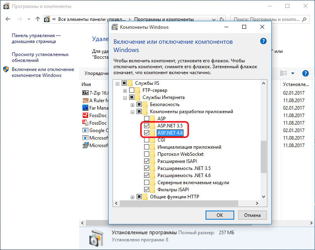Uncheck the ASP.NET 4.6 checkbox

pyautogui.click(x=146, y=133)
